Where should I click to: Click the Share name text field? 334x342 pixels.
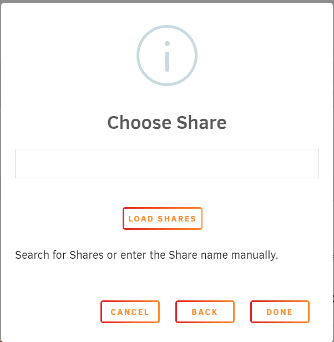coord(167,164)
